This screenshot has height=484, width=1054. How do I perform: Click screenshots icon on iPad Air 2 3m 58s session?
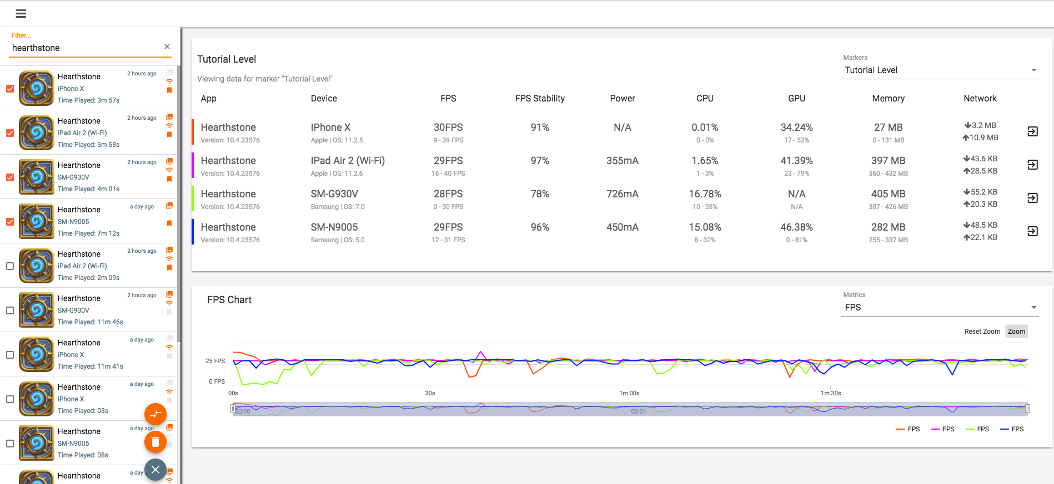(x=169, y=117)
